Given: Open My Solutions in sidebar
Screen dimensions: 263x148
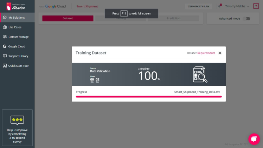Looking at the screenshot, I should pyautogui.click(x=17, y=18).
